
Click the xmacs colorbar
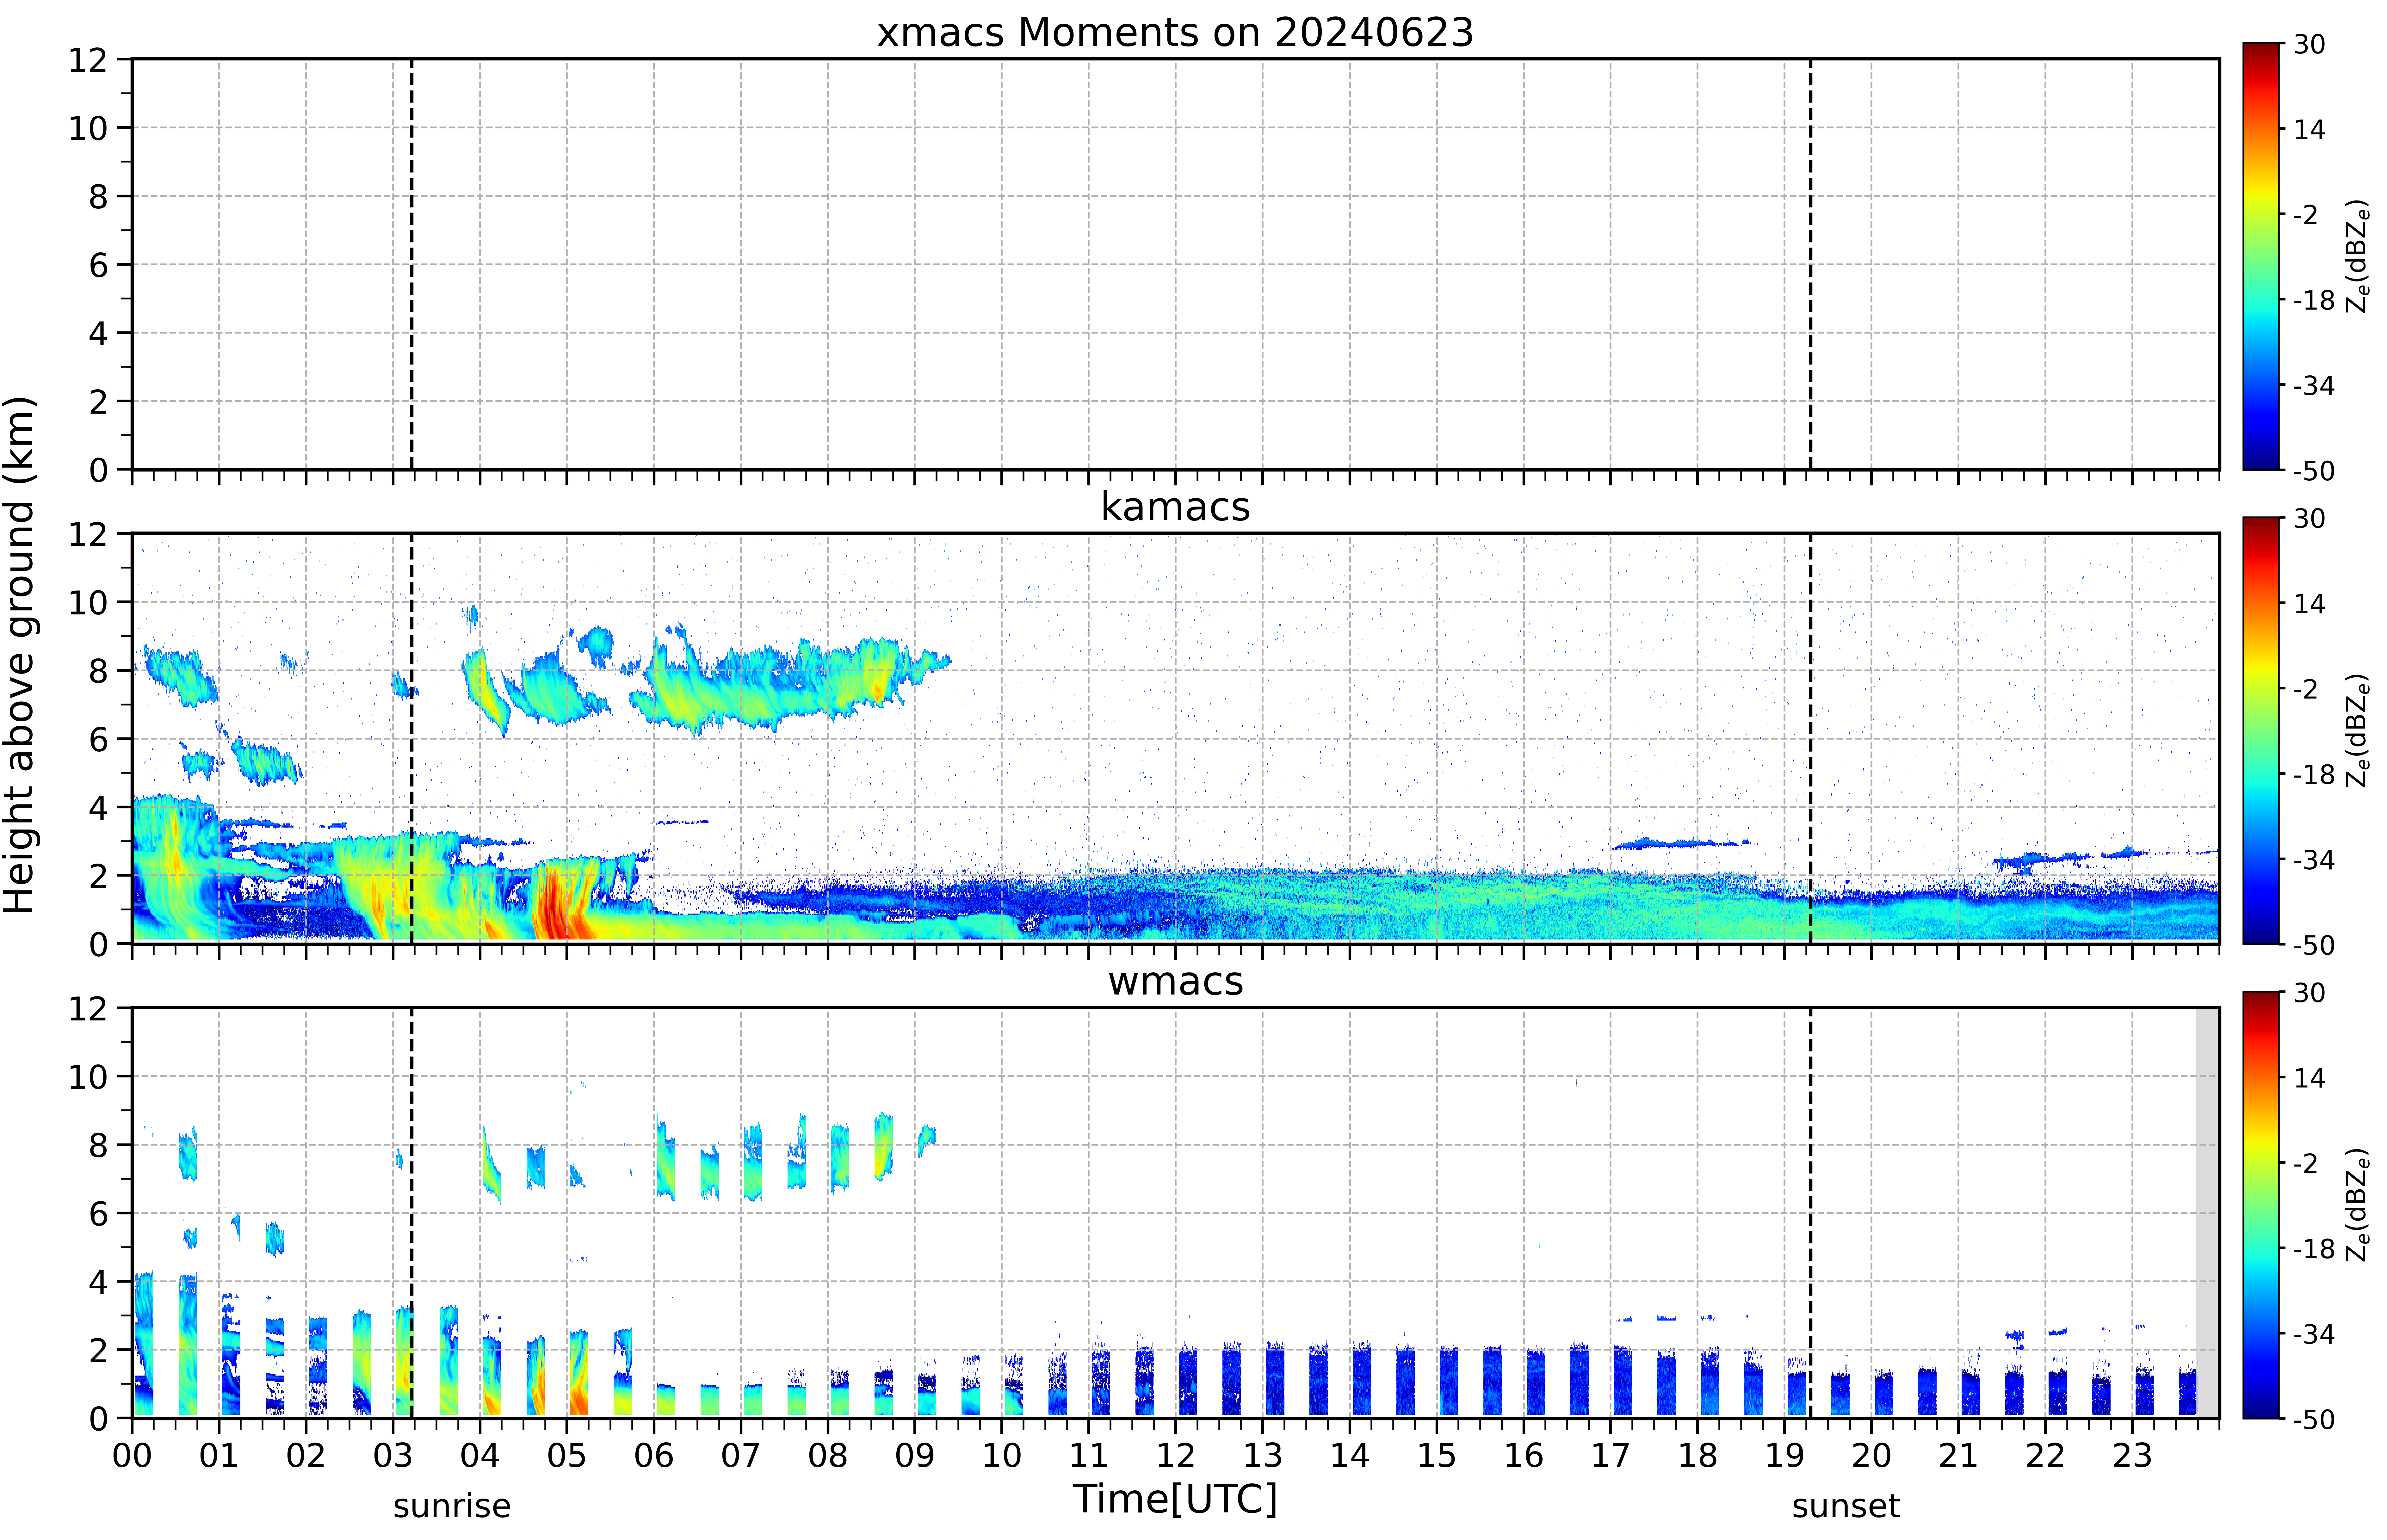click(2261, 256)
